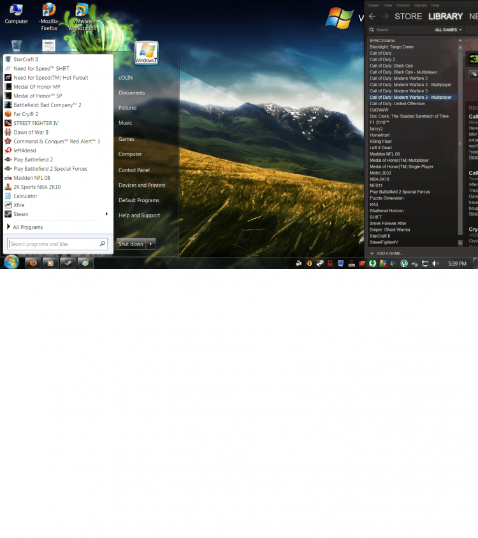Select Killing Floor in Steam library
Image resolution: width=478 pixels, height=538 pixels.
(x=380, y=142)
